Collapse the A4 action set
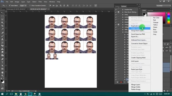172x96 pixels. (123, 32)
